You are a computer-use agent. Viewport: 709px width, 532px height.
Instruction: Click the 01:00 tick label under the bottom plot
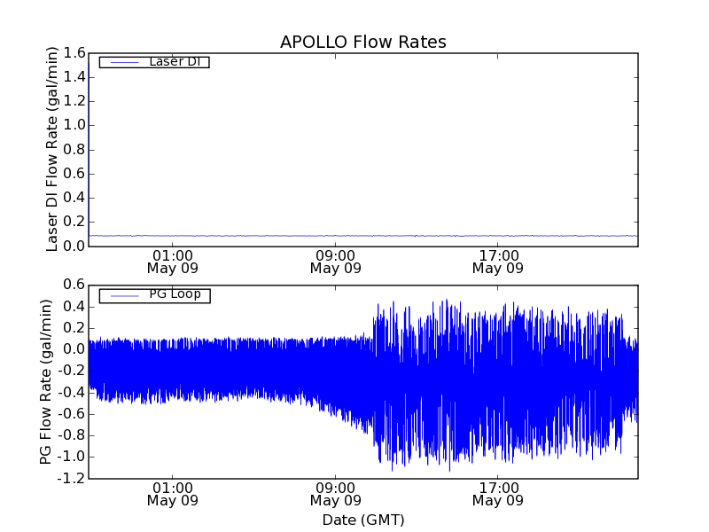(x=172, y=488)
